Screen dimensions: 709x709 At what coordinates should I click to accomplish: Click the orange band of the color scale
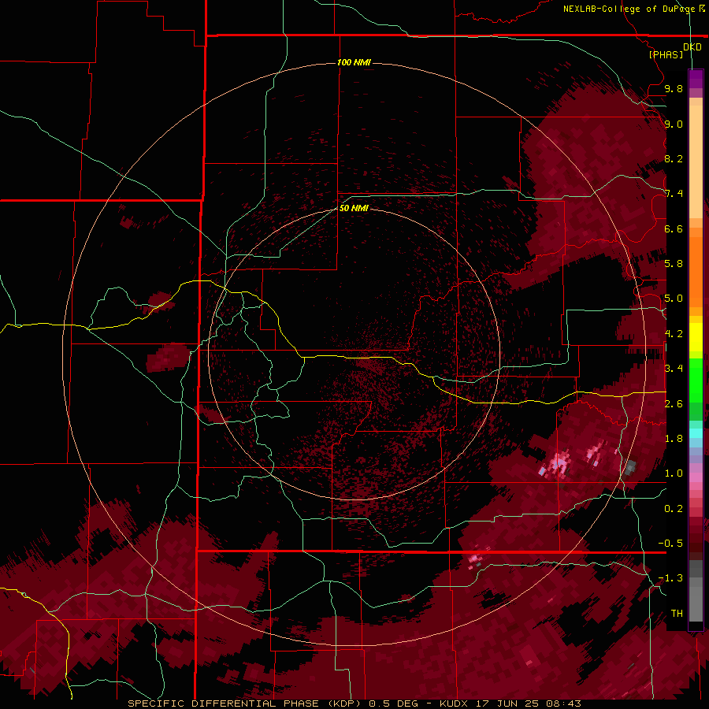point(696,271)
